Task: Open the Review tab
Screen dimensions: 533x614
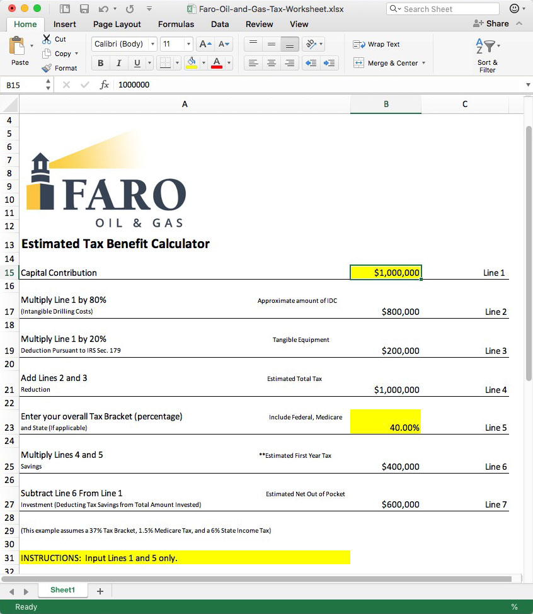Action: 260,24
